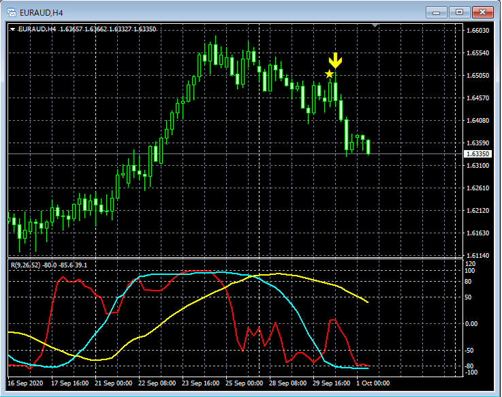Click the 22 Sep 08:00 time label
This screenshot has width=502, height=397.
[157, 383]
